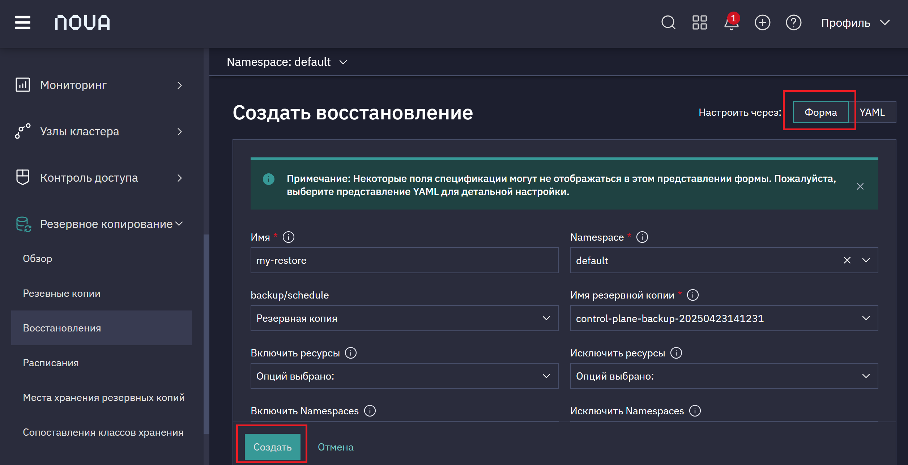This screenshot has height=465, width=908.
Task: Open the apps grid icon
Action: point(699,22)
